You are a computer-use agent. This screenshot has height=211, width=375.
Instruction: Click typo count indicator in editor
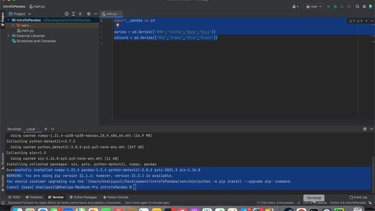point(359,21)
